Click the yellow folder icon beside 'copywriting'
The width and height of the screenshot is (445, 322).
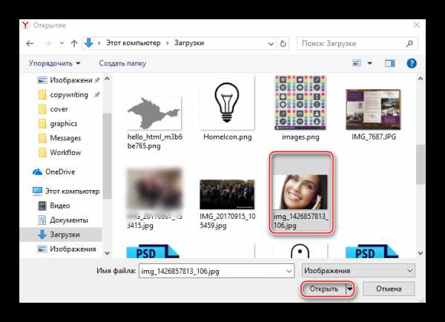point(42,94)
